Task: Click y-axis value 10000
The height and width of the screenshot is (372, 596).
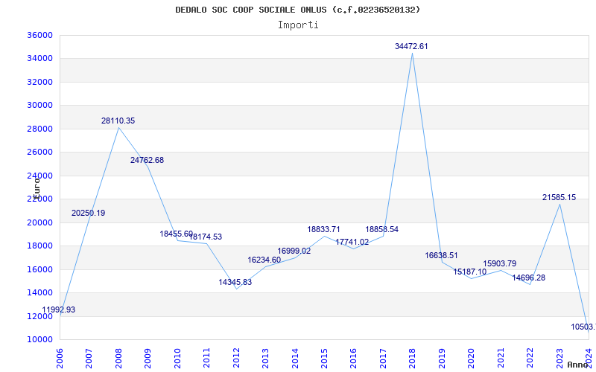Action: click(39, 339)
